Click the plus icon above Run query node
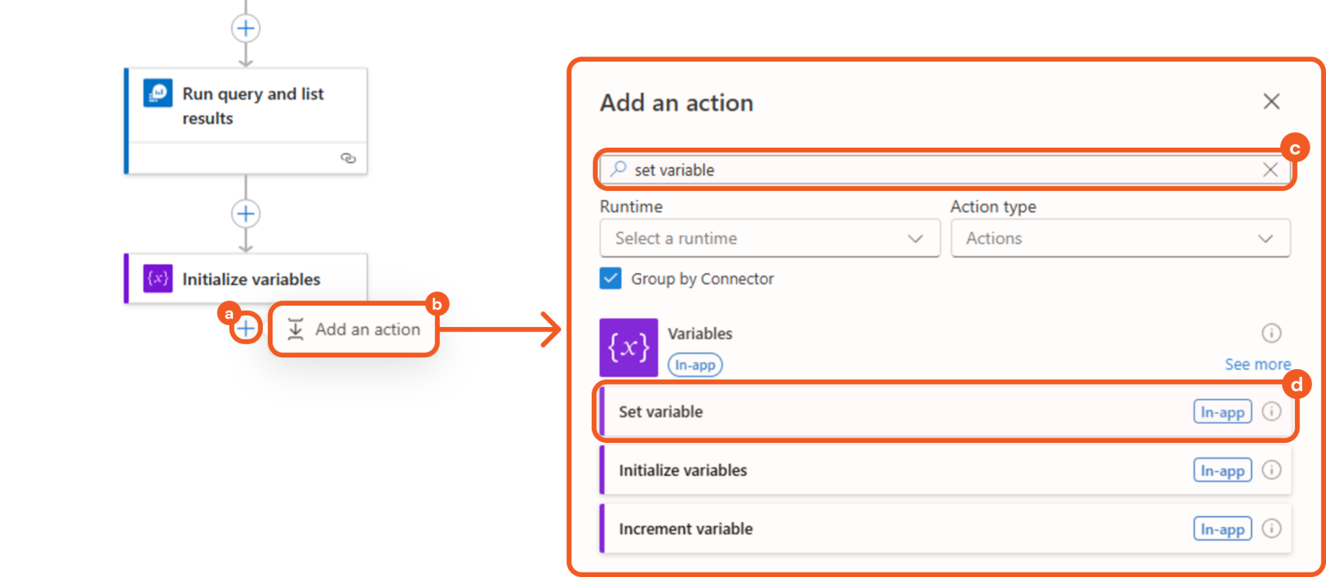Image resolution: width=1326 pixels, height=577 pixels. pyautogui.click(x=245, y=28)
